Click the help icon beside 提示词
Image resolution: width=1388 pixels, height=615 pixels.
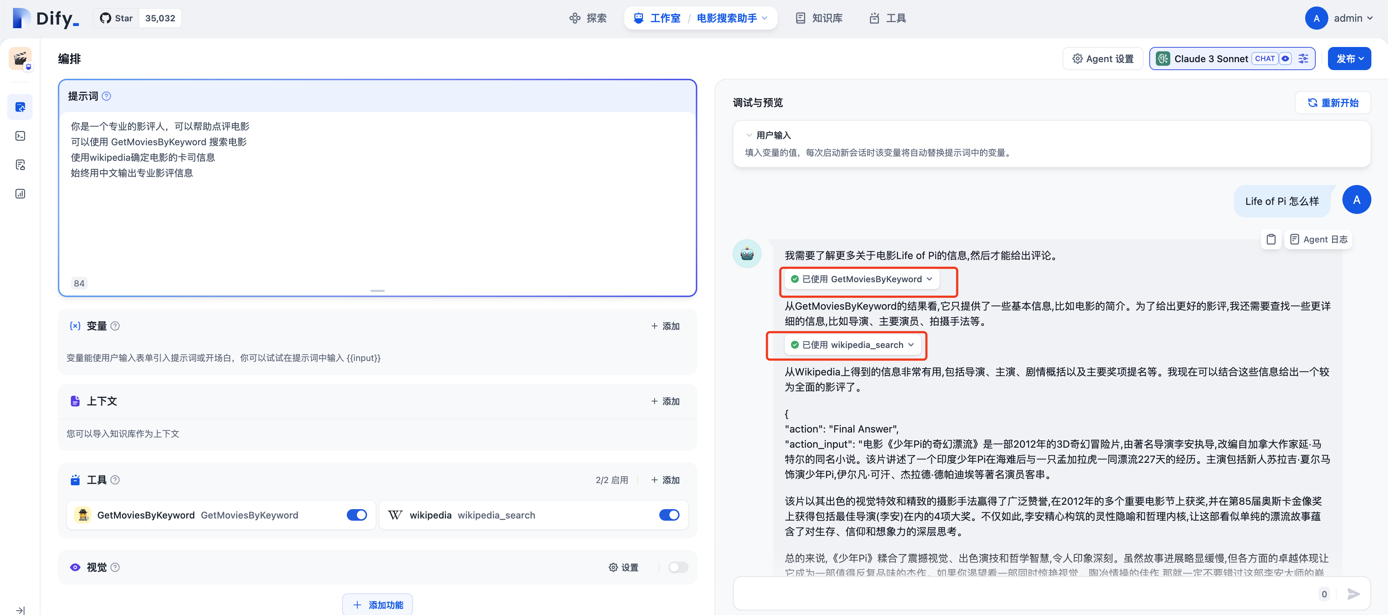[107, 96]
